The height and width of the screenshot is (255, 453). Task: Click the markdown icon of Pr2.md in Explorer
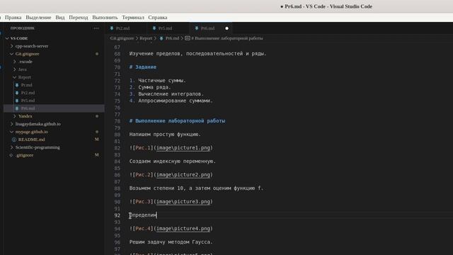click(17, 93)
